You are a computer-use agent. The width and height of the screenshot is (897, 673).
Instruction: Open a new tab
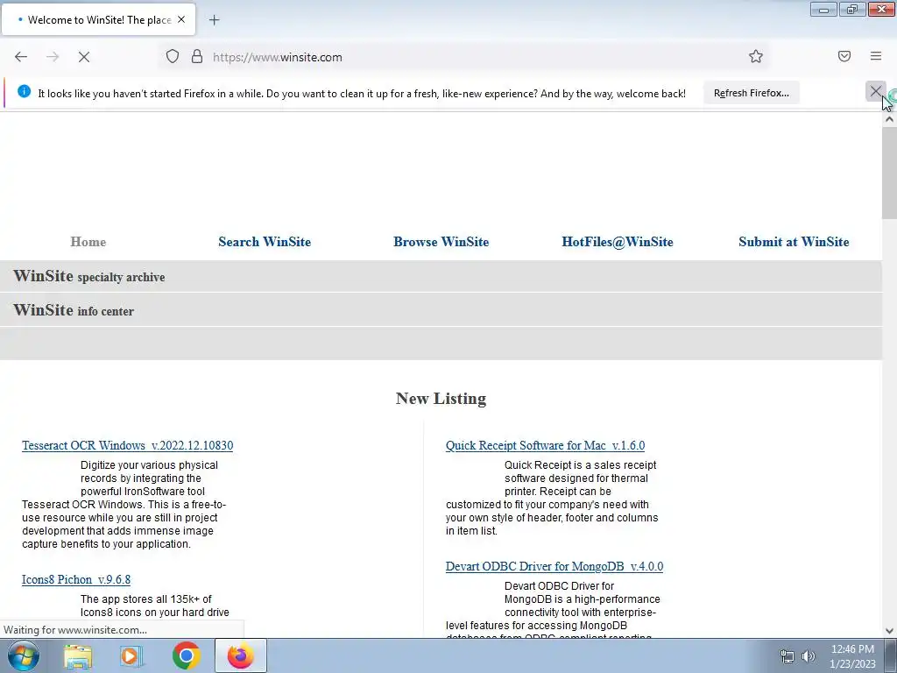pyautogui.click(x=214, y=20)
